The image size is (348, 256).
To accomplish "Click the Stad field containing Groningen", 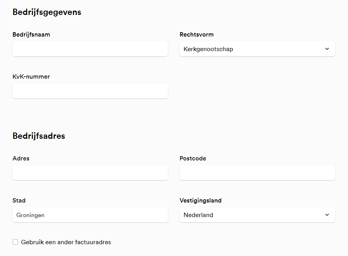I will tap(90, 215).
